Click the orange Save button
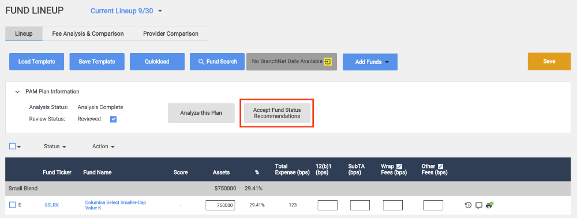This screenshot has width=577, height=218. tap(549, 61)
